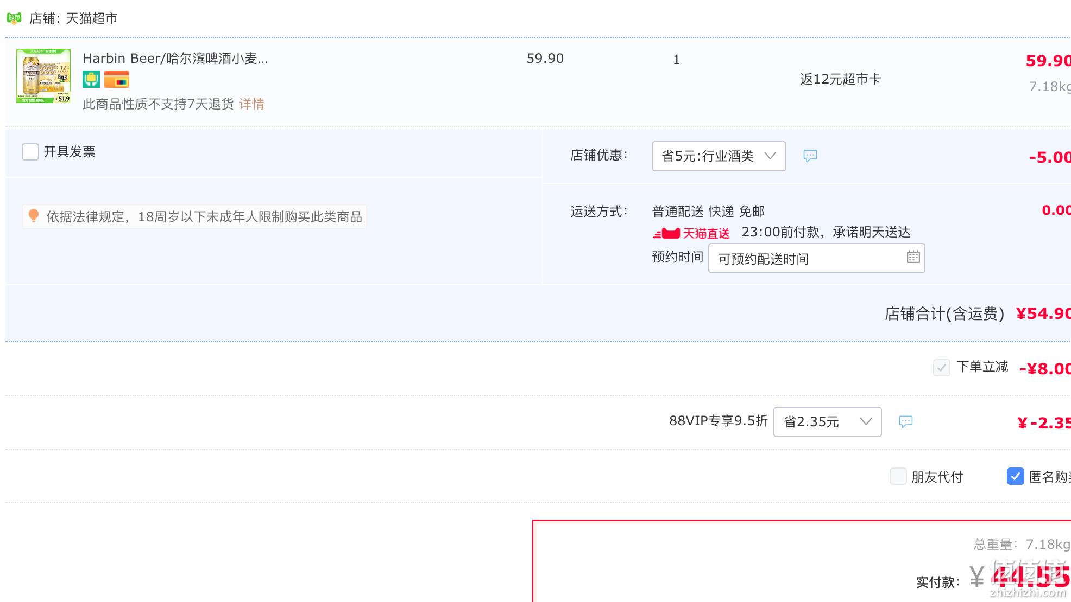Click the 店铺: 天猫超市 store name
The height and width of the screenshot is (602, 1071).
click(73, 18)
